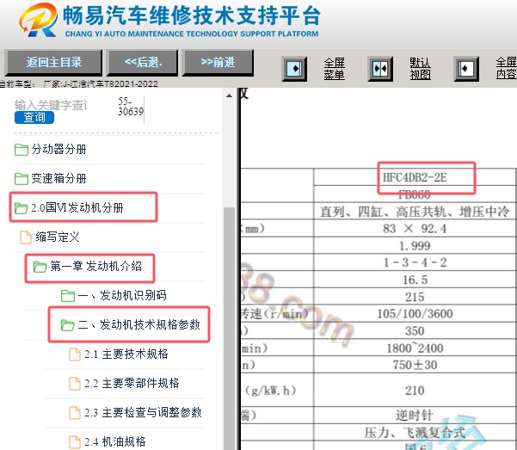Click the 逆时针 rotation direction cell
This screenshot has height=450, width=517.
(x=415, y=416)
